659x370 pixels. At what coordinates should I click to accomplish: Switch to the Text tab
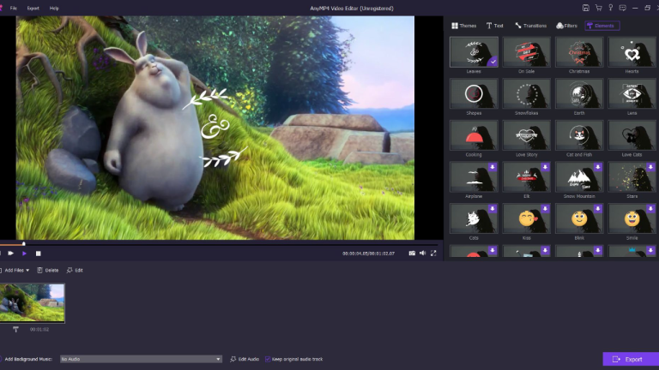point(494,26)
